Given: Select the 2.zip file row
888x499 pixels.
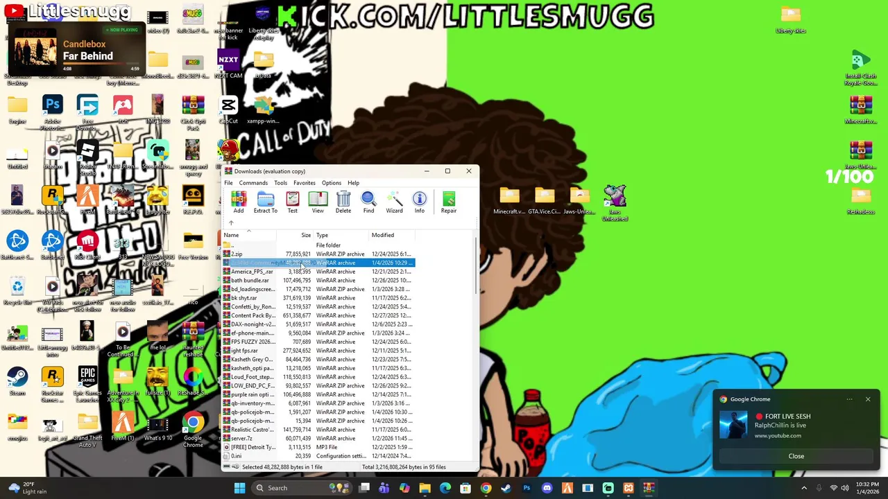Looking at the screenshot, I should [x=318, y=254].
